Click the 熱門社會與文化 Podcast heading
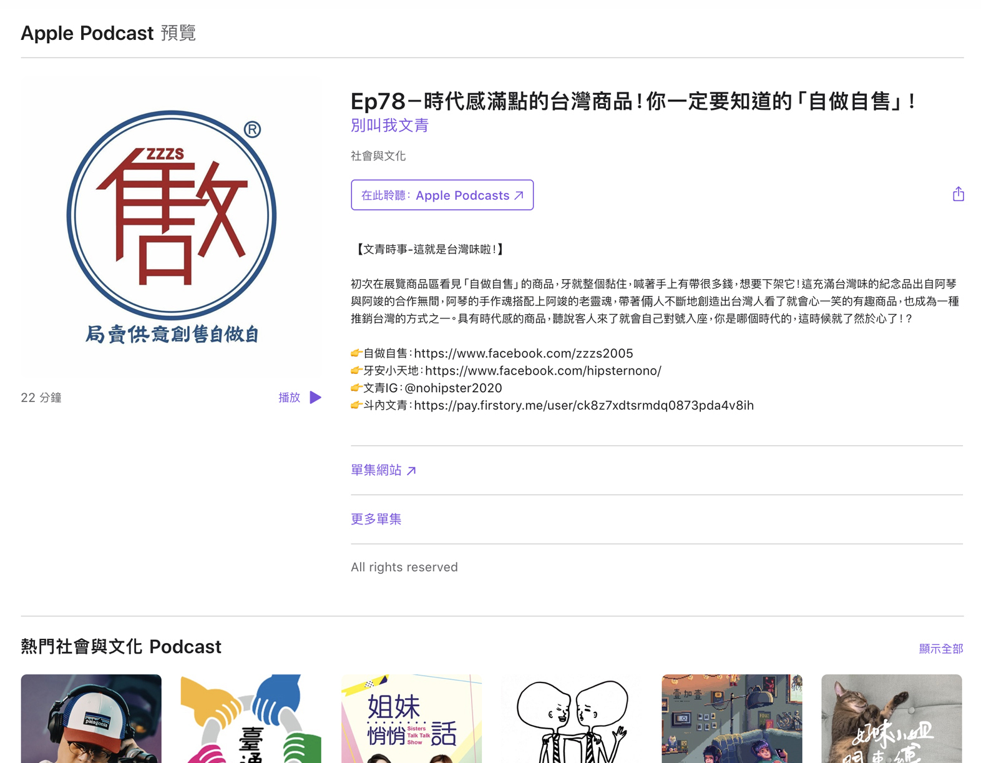 tap(121, 647)
